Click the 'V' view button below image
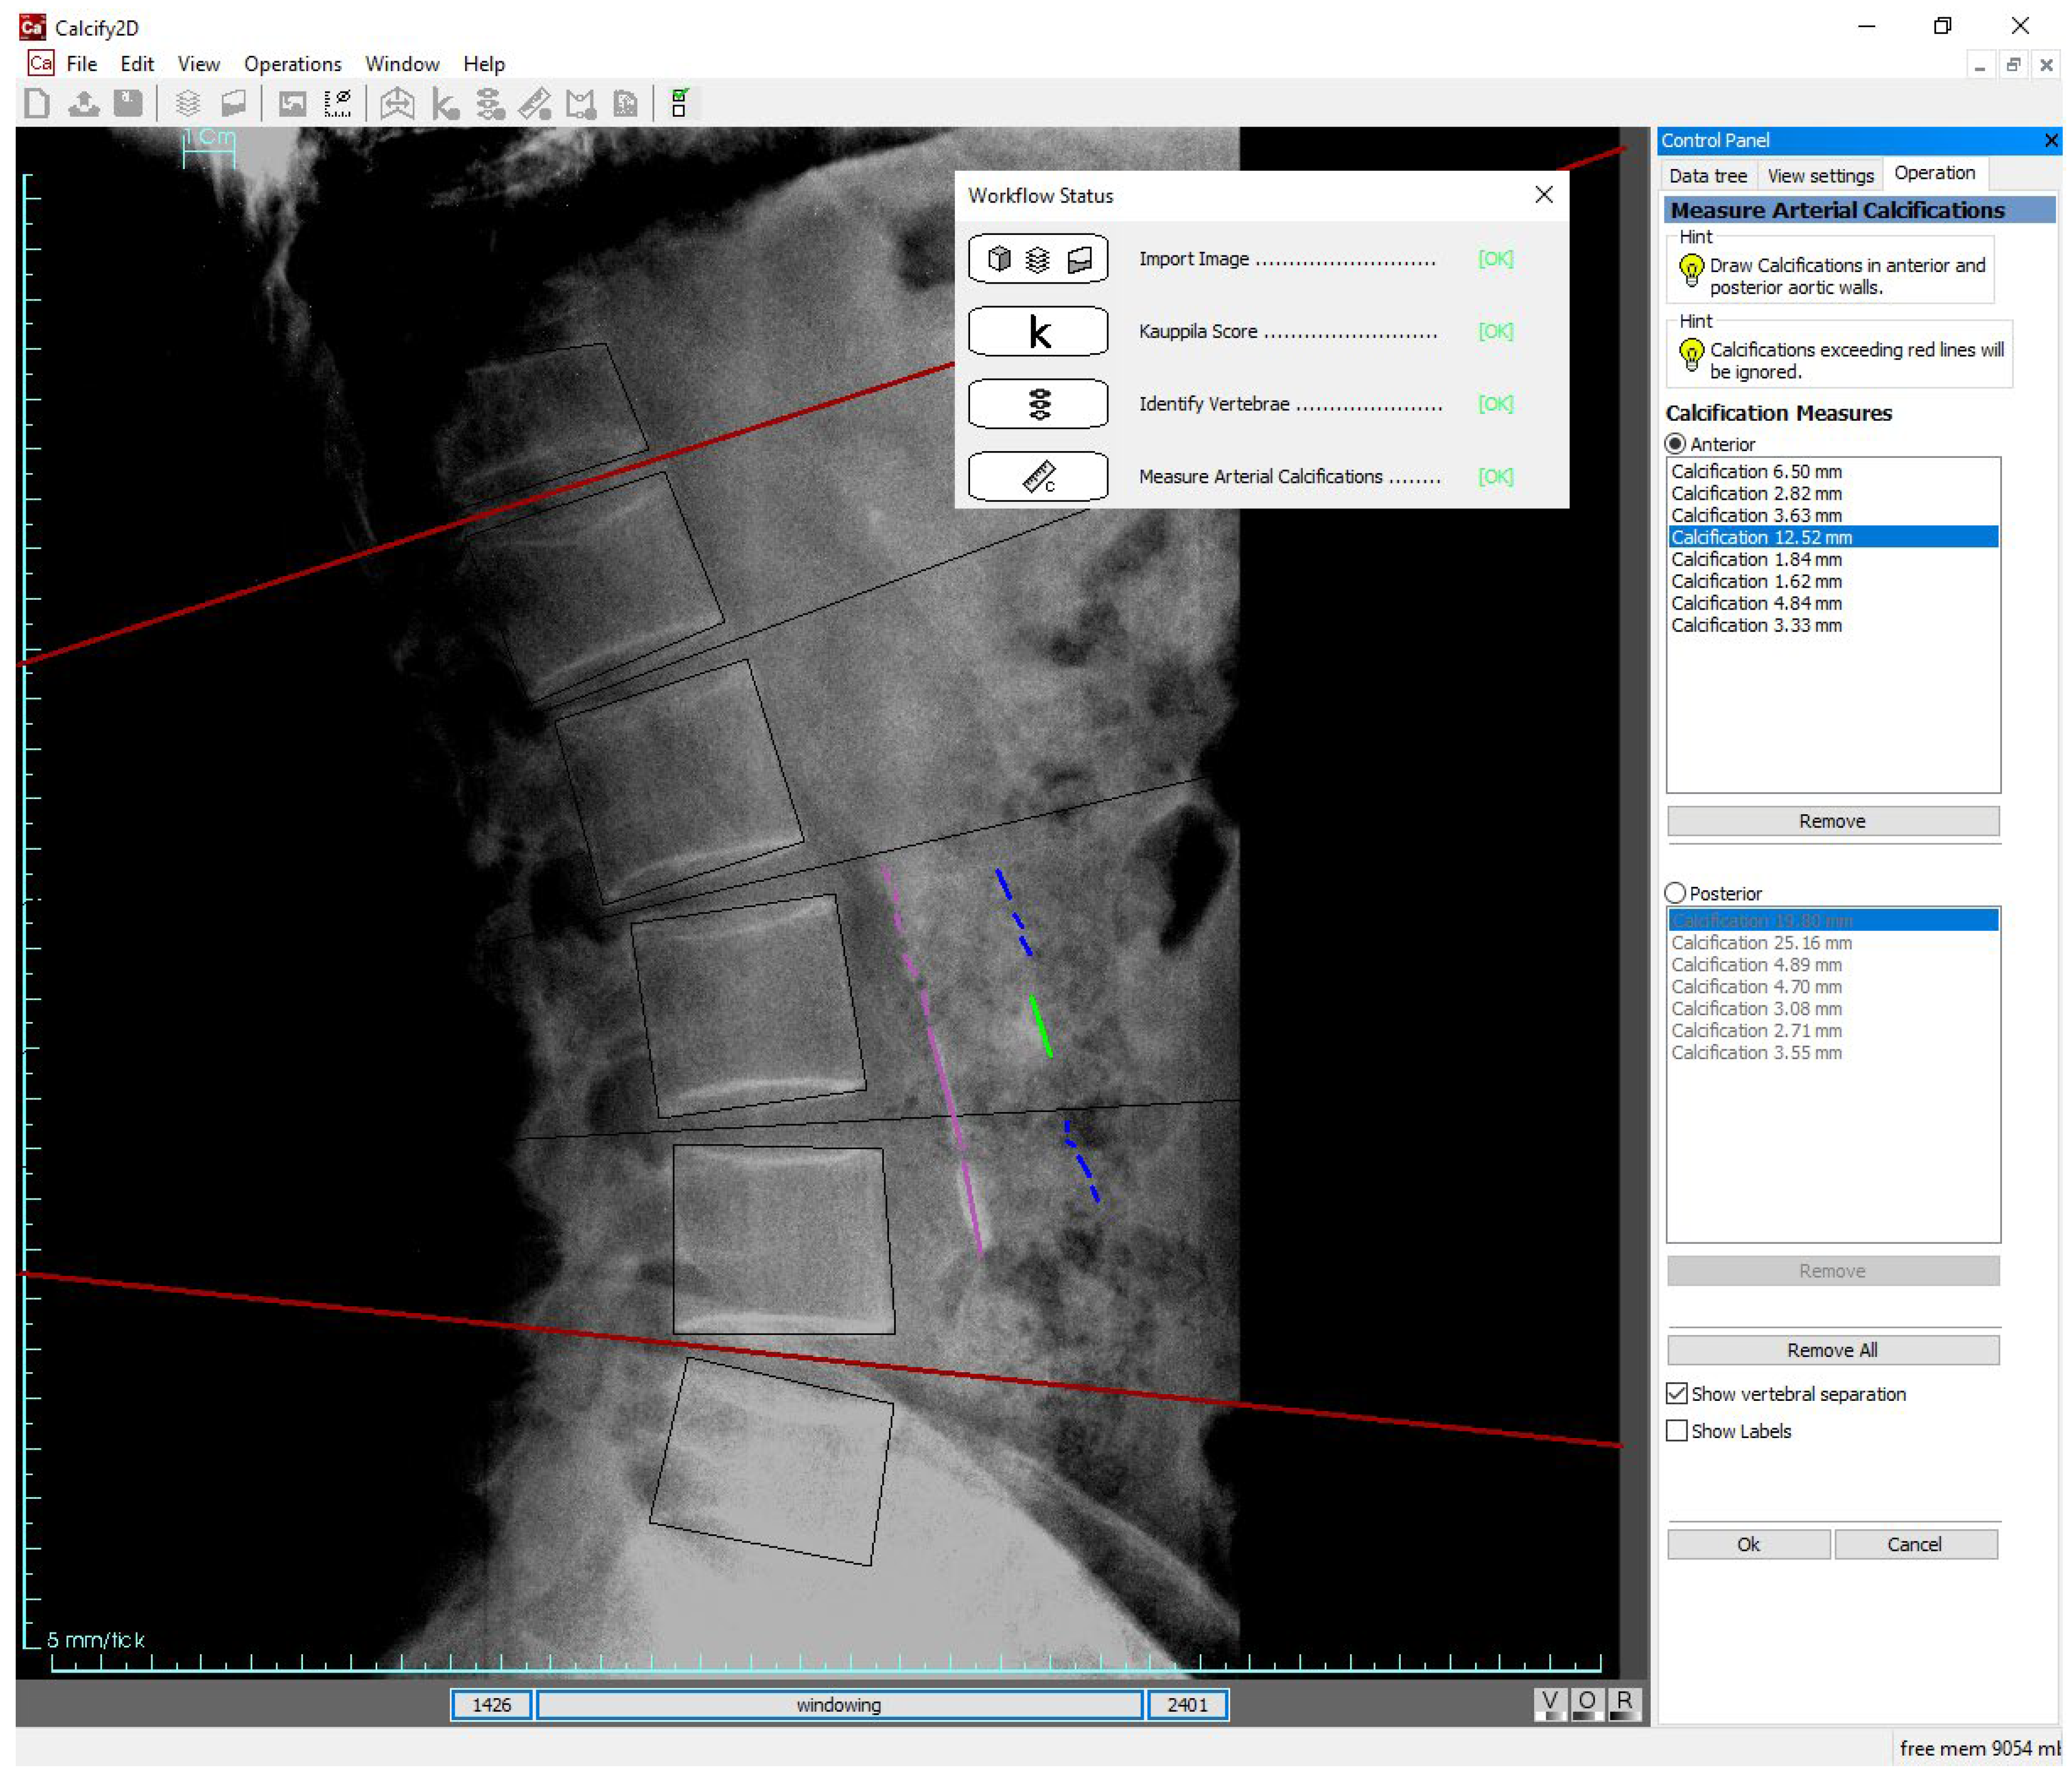The height and width of the screenshot is (1785, 2072). tap(1549, 1703)
